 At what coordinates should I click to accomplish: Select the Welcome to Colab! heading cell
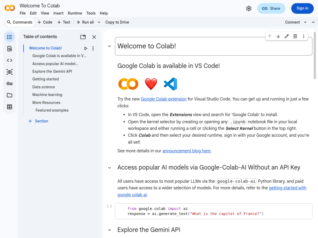coord(214,46)
